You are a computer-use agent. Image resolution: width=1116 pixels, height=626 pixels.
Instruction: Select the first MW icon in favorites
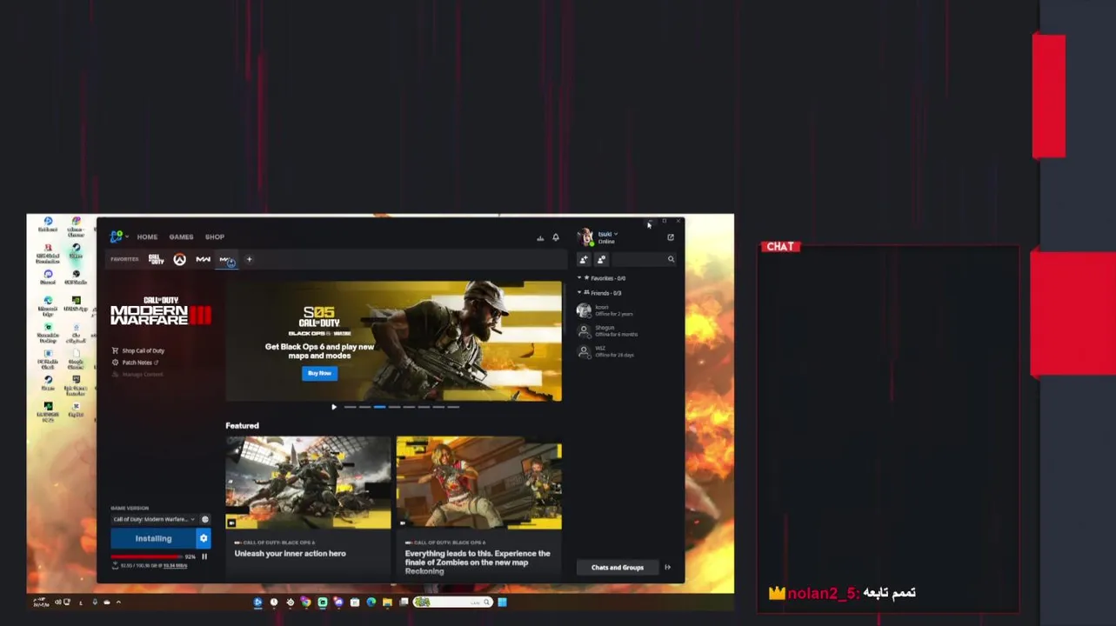click(x=203, y=259)
